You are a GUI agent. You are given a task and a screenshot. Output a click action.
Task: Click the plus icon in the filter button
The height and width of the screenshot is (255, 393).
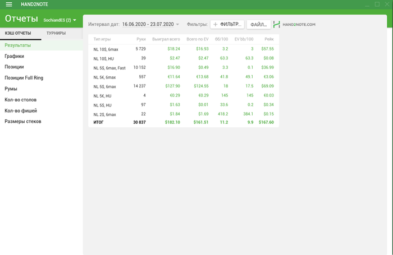[x=215, y=24]
